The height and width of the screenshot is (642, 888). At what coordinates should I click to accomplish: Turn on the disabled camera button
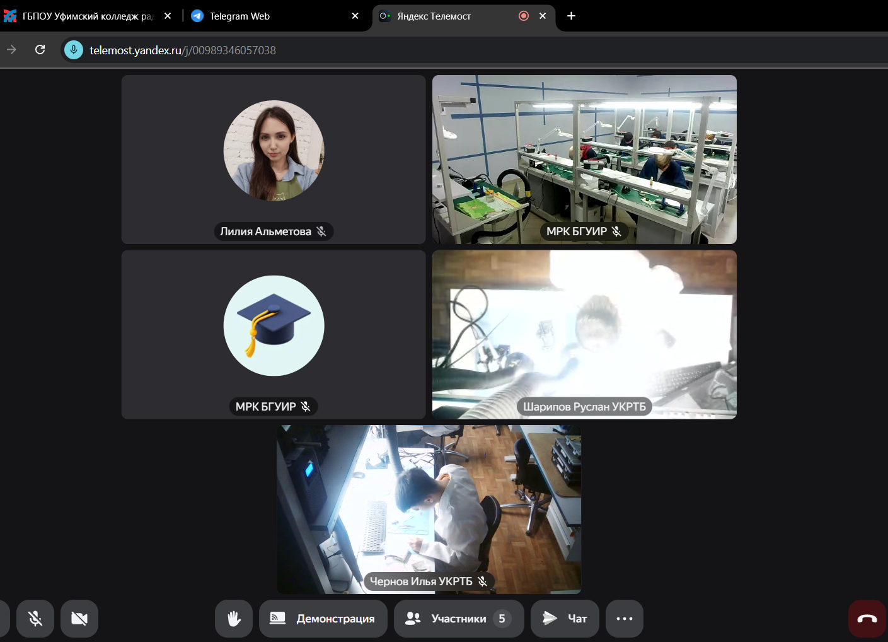tap(79, 619)
